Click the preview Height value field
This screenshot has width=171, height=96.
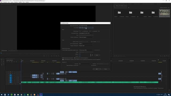click(x=80, y=56)
